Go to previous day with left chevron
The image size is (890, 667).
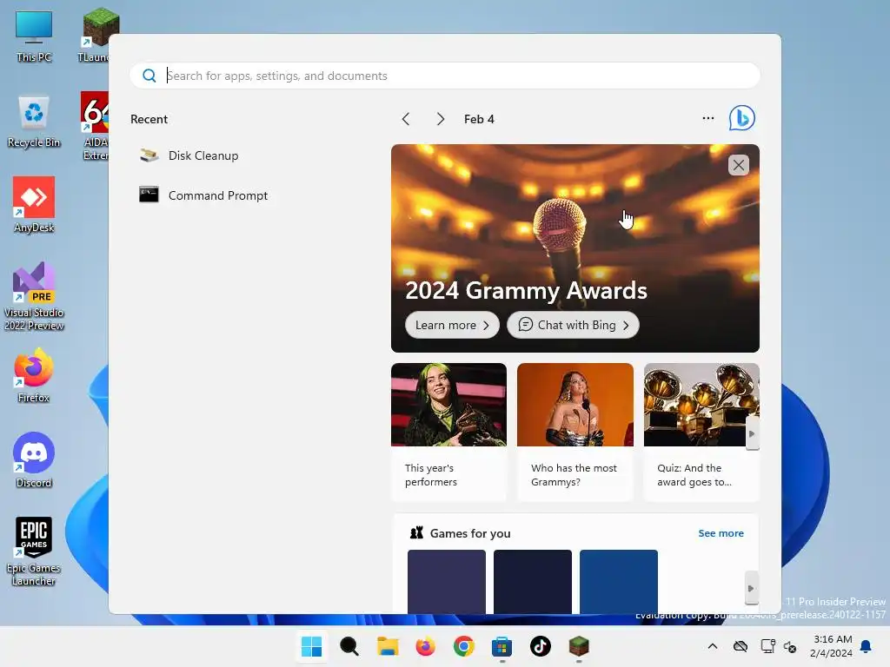406,119
